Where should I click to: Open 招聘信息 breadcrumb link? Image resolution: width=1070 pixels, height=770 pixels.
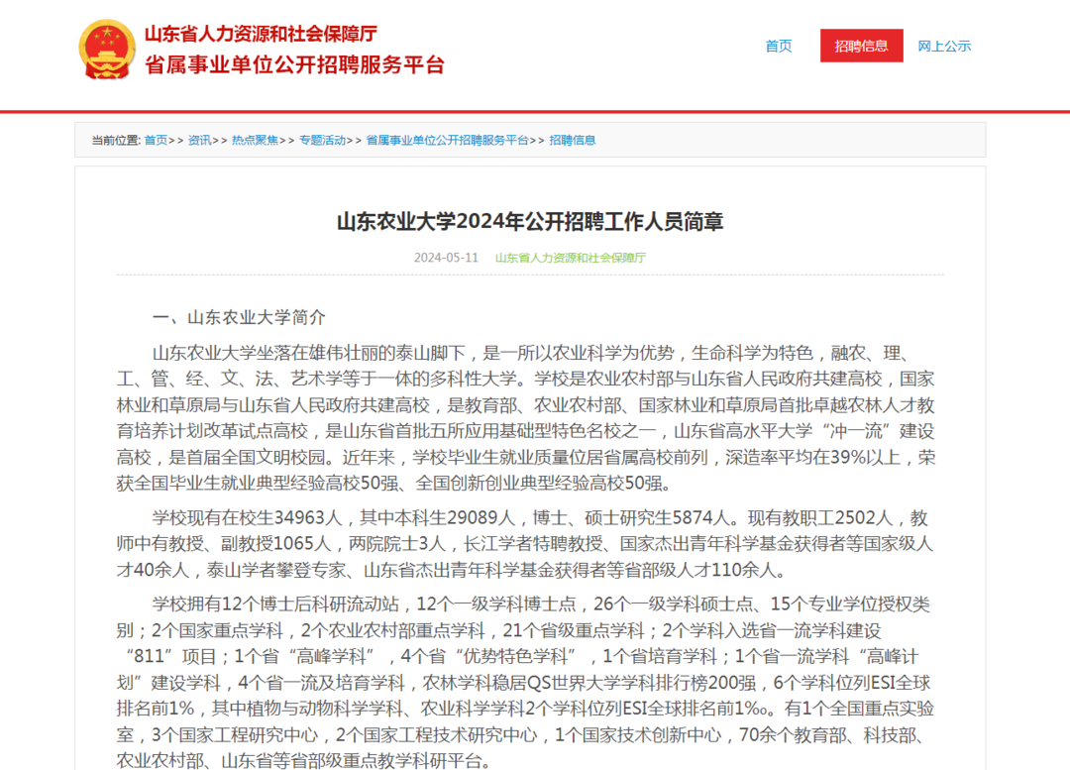(x=572, y=140)
